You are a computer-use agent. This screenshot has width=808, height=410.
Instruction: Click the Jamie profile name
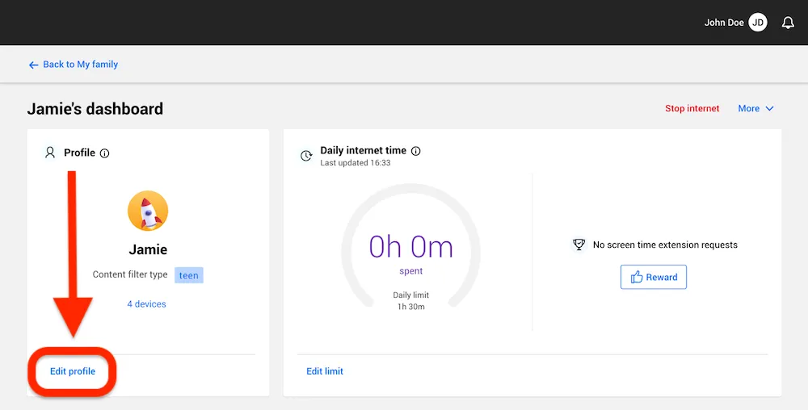[148, 249]
